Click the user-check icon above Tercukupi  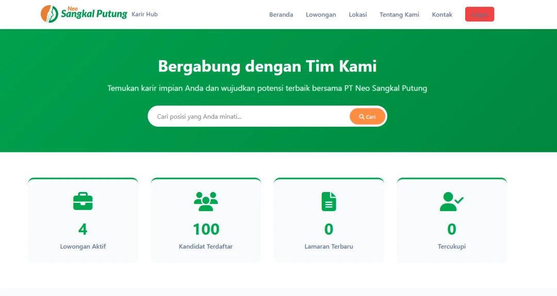(451, 201)
